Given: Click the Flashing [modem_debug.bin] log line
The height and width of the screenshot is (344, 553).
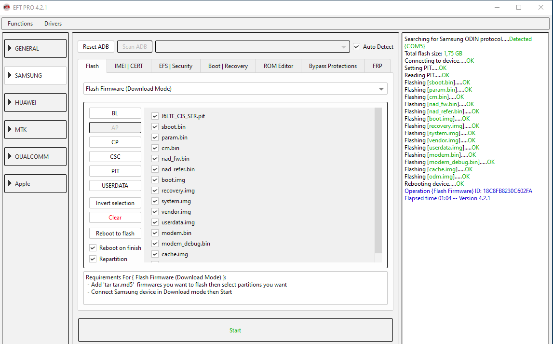Looking at the screenshot, I should (450, 162).
